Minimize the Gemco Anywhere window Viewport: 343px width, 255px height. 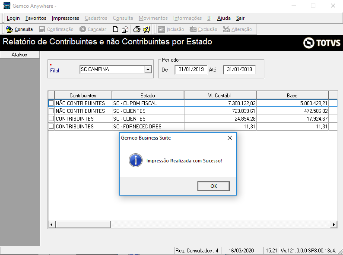(x=294, y=6)
